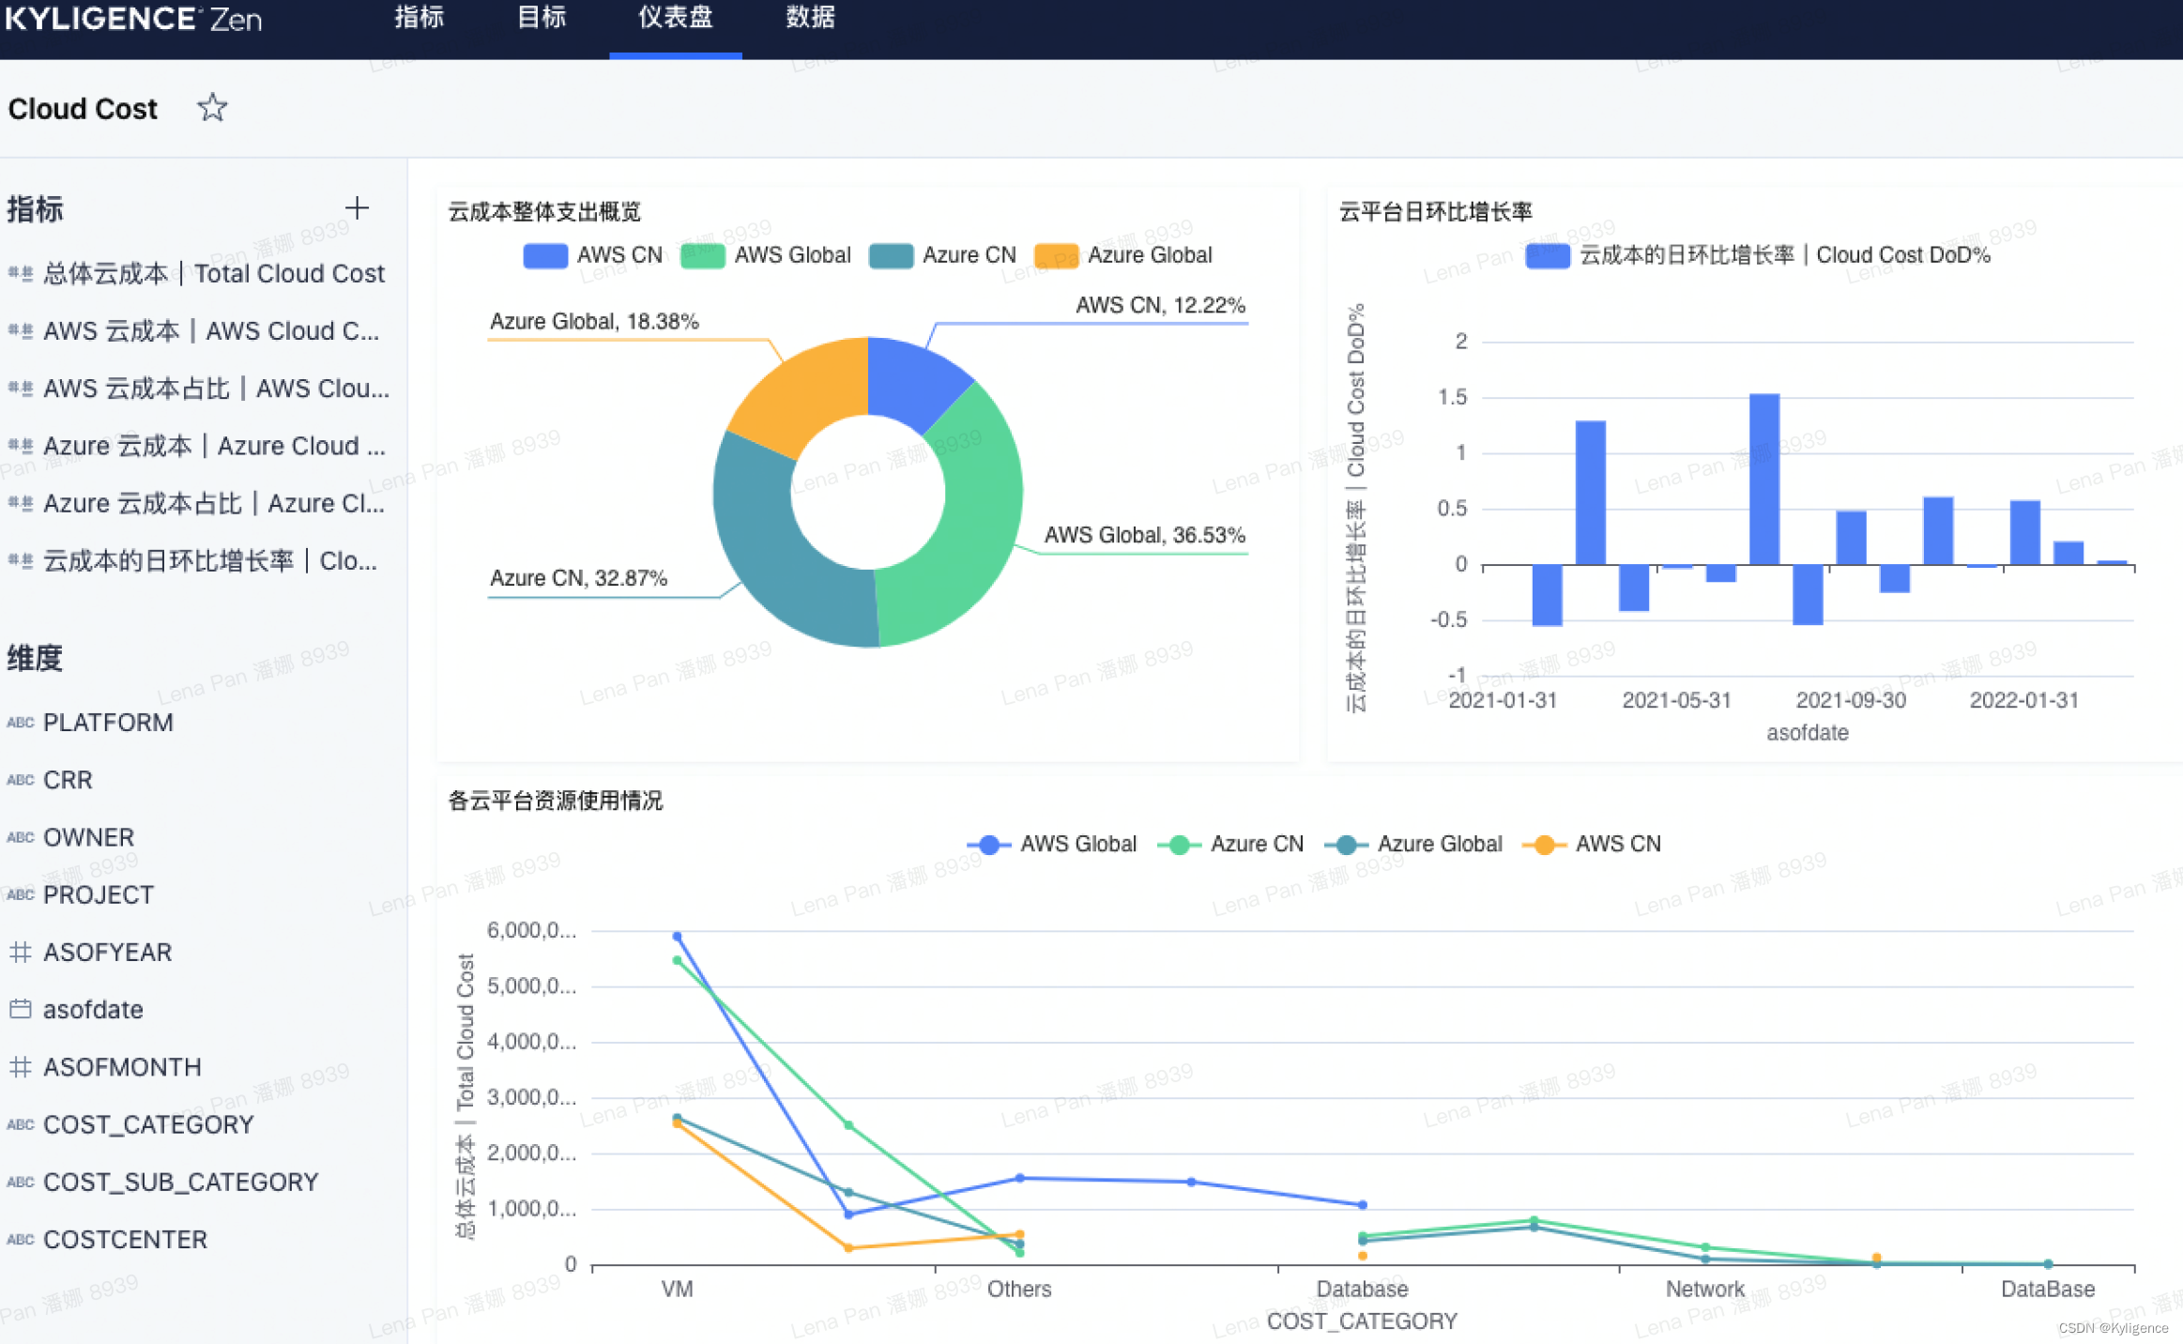2183x1344 pixels.
Task: Click the PLATFORM ABC type icon
Action: coord(20,723)
